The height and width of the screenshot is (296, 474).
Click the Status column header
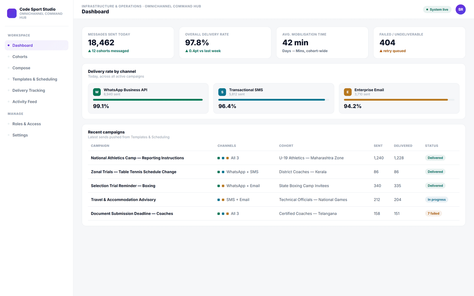pos(431,146)
